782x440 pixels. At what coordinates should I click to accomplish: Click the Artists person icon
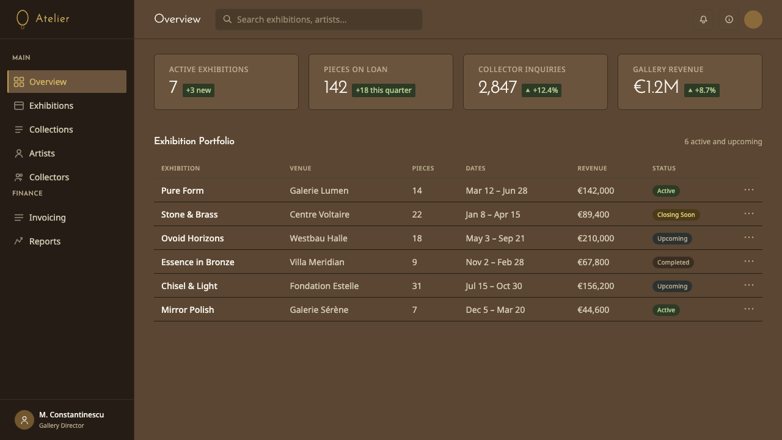point(19,153)
